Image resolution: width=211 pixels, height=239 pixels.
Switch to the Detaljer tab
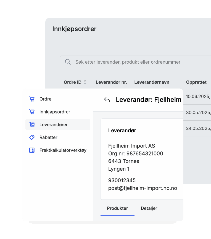point(149,208)
